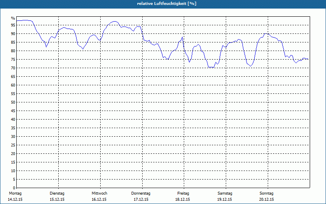Viewport: 326px width, 204px height.
Task: Click the y-axis value '75'
Action: pos(13,60)
